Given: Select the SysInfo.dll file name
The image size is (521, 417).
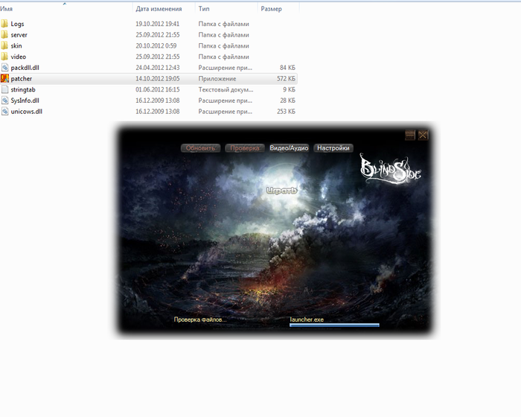Looking at the screenshot, I should pos(25,101).
